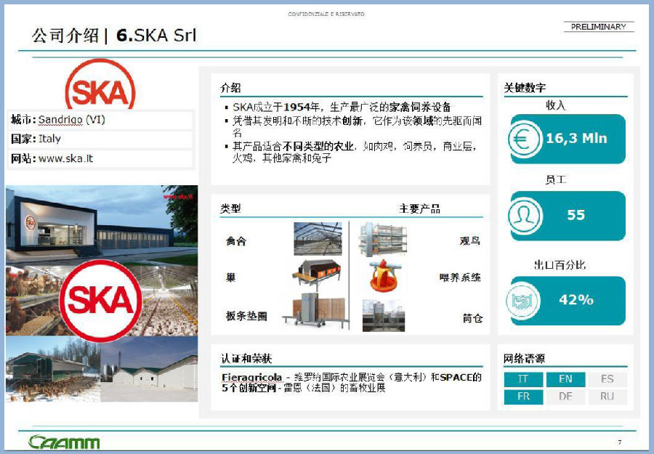Click the bullet mentioning '1954年'
Screen dimensions: 654x454
[342, 107]
